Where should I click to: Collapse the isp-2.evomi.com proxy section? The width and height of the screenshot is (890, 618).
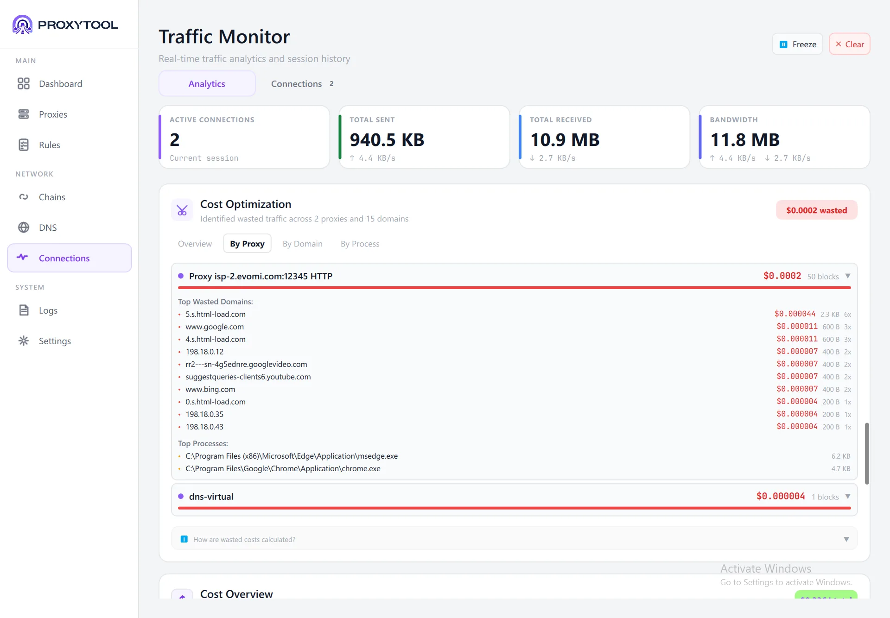[847, 276]
